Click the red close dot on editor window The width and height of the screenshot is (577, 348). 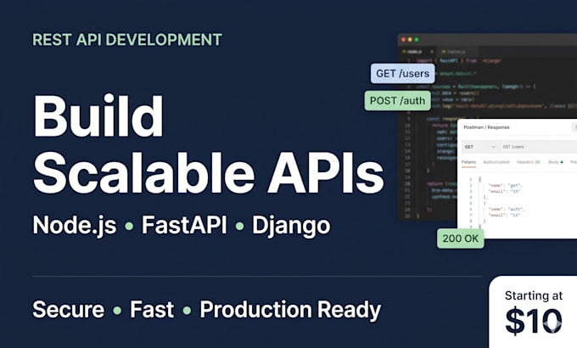(403, 39)
